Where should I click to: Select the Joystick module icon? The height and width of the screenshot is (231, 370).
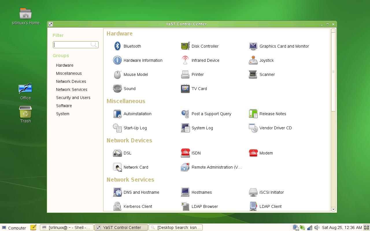click(x=253, y=60)
